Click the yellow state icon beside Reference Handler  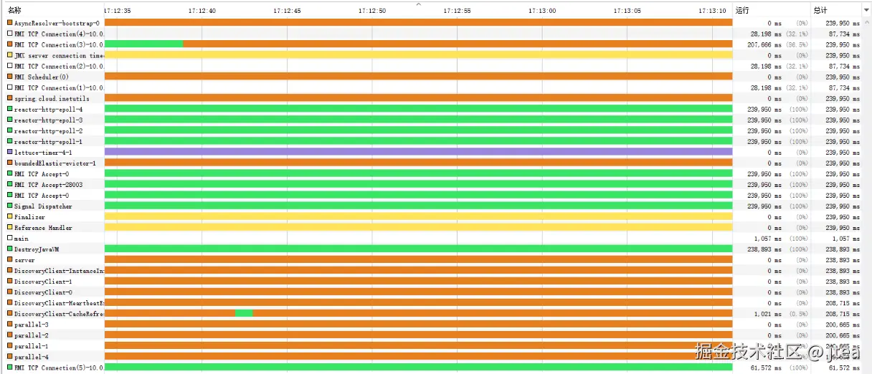pos(10,227)
